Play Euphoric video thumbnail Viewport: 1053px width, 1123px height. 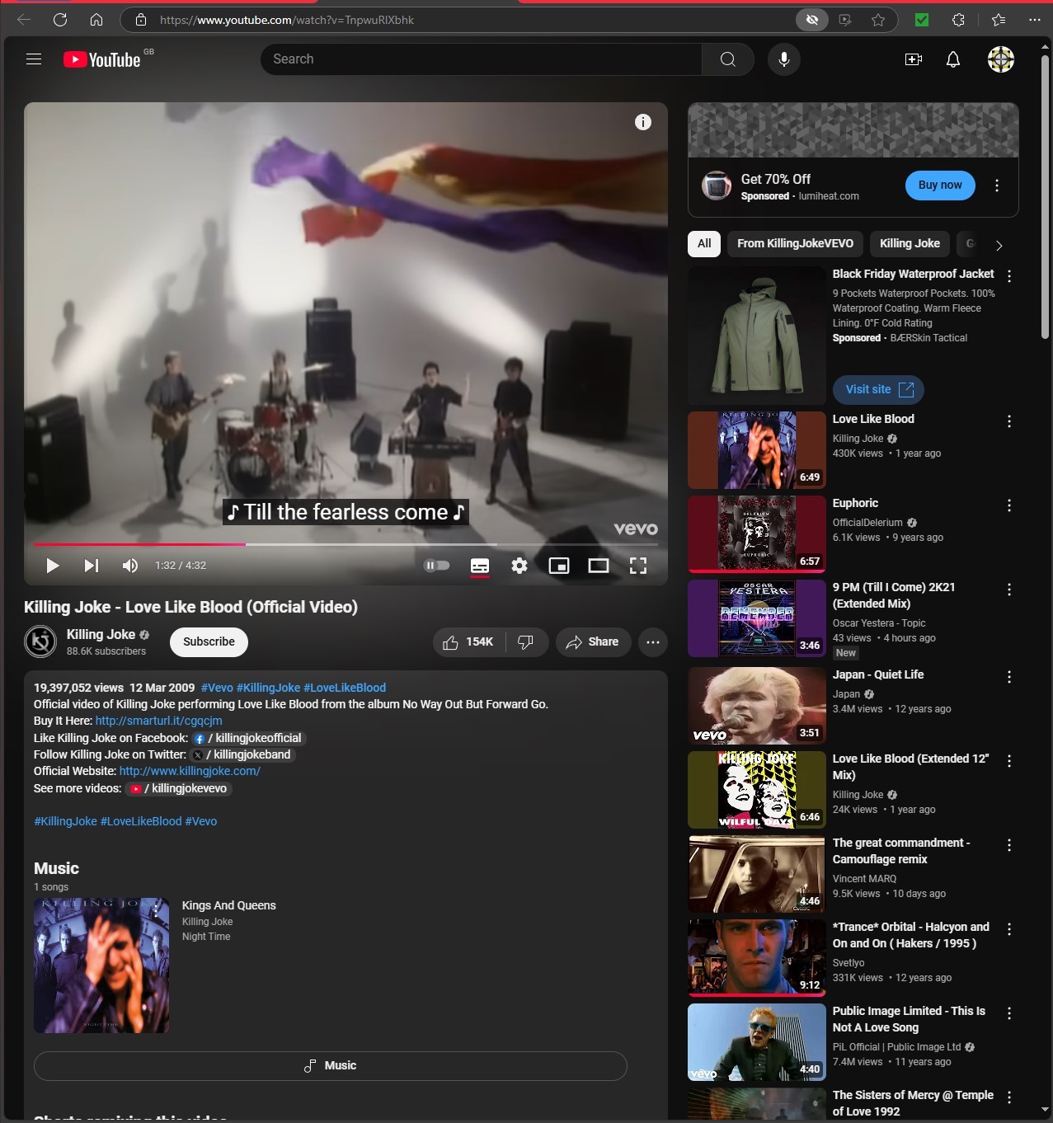pyautogui.click(x=757, y=534)
